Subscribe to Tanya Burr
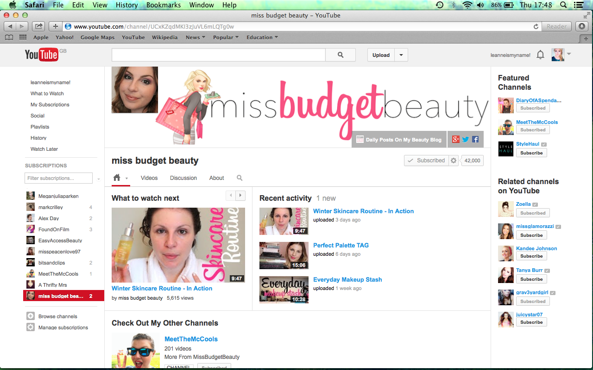The height and width of the screenshot is (370, 593). coord(531,279)
